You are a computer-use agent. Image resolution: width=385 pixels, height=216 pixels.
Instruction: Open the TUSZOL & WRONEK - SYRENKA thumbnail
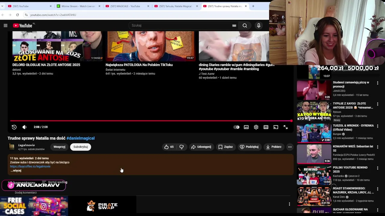point(314,133)
